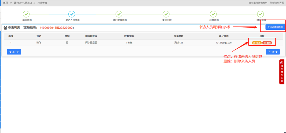Proceed with the 下一步 button
Screen dimensions: 286x133
273,52
